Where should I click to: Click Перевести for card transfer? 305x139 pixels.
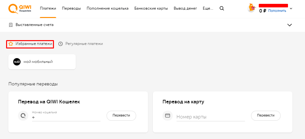click(266, 116)
